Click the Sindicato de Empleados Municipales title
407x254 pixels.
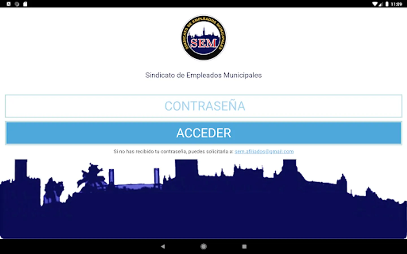pyautogui.click(x=203, y=75)
